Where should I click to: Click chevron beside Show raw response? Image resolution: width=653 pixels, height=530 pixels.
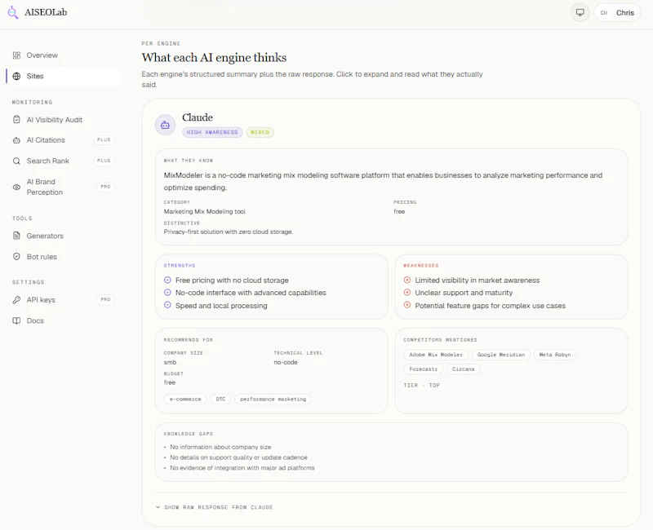point(158,507)
